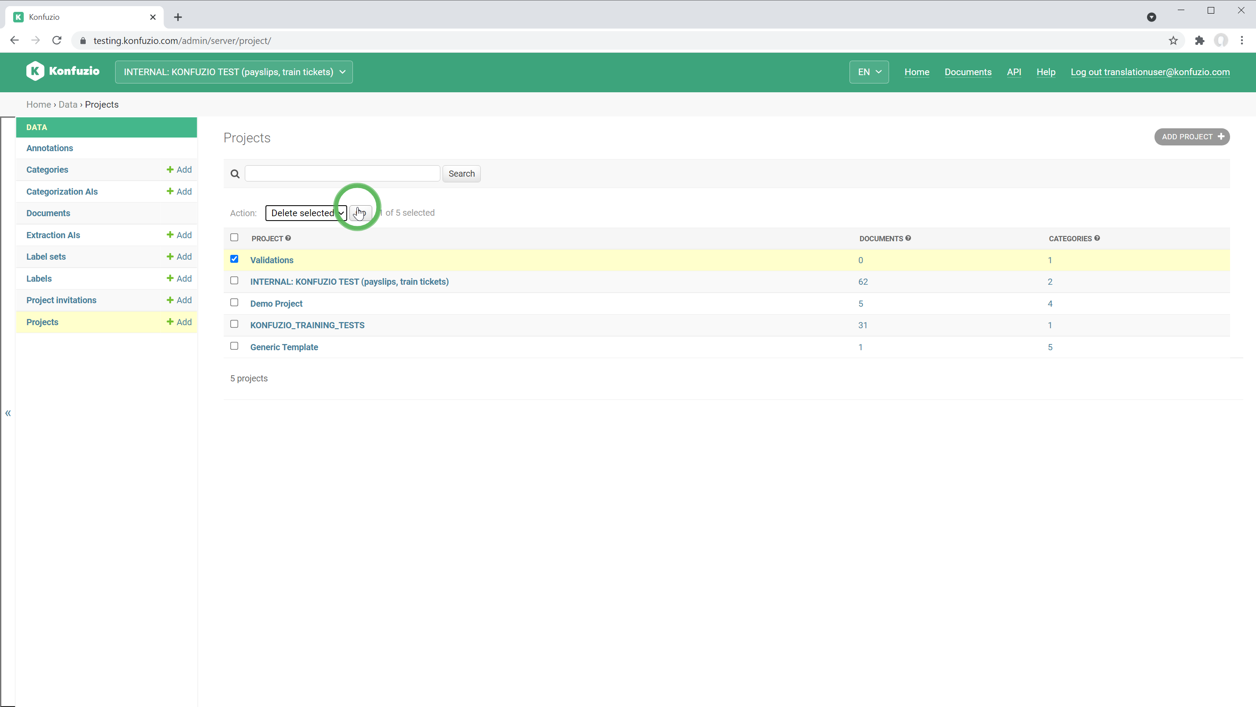Open Categorization AIs in the sidebar

(x=62, y=192)
